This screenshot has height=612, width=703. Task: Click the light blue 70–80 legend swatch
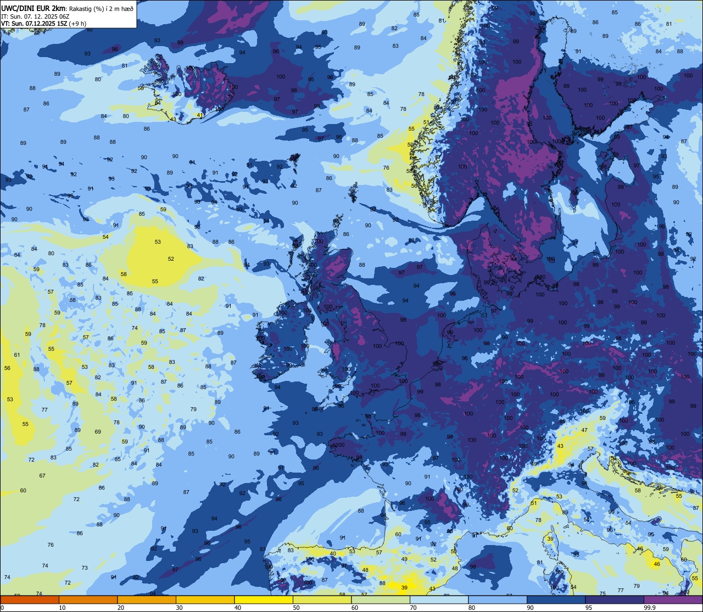(x=439, y=599)
